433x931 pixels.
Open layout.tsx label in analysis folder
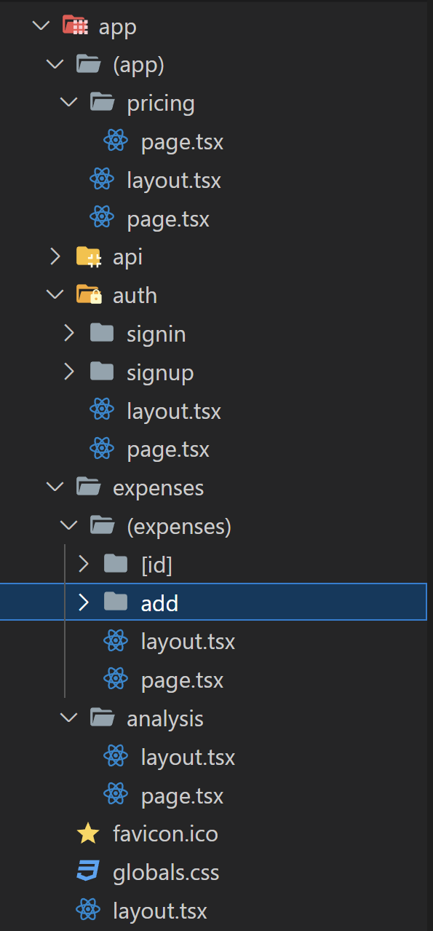188,758
